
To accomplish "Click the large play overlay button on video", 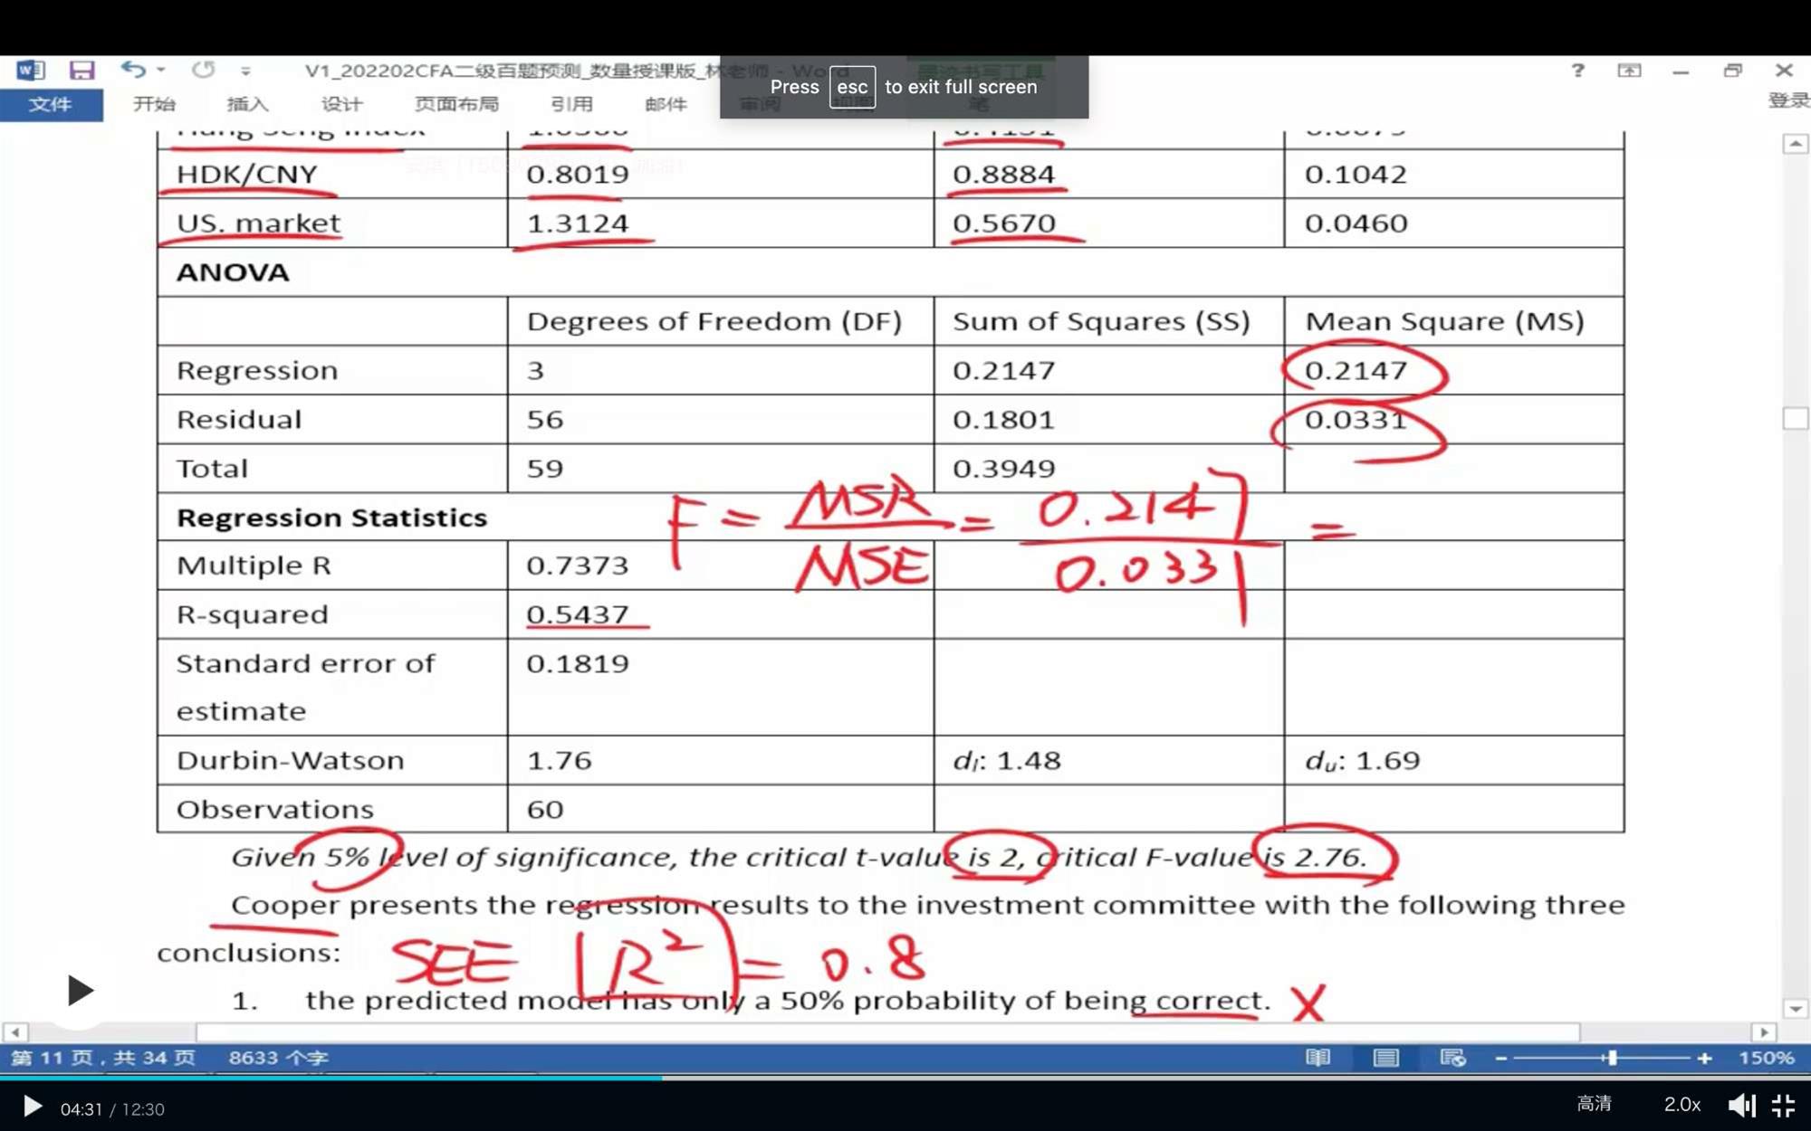I will [80, 991].
